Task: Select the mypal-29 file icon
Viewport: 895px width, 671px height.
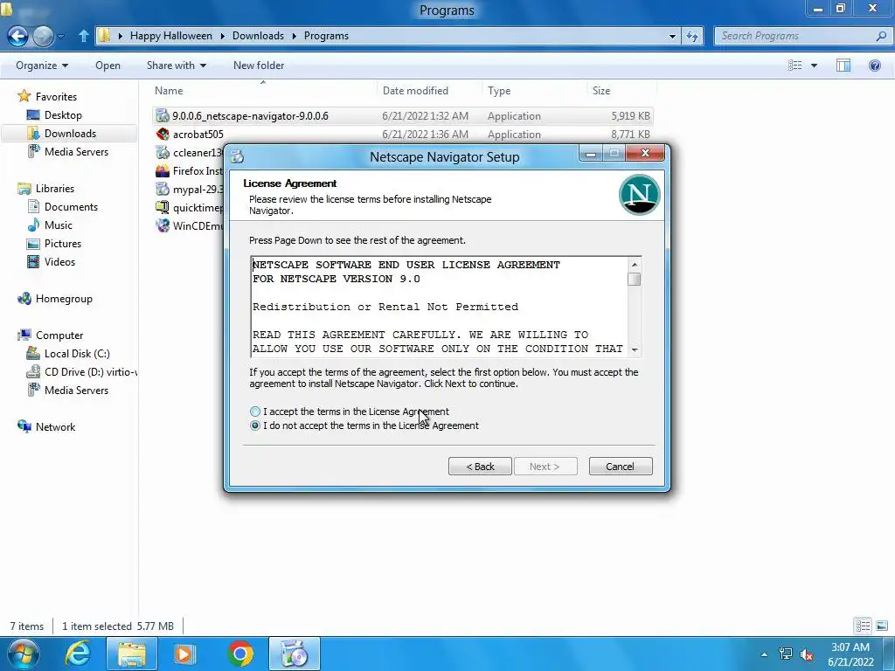Action: [163, 189]
